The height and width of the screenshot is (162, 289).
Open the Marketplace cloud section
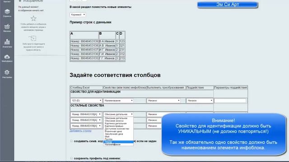(x=7, y=58)
